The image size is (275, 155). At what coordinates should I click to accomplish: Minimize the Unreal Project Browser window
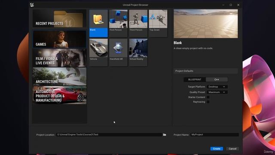[x=223, y=5]
